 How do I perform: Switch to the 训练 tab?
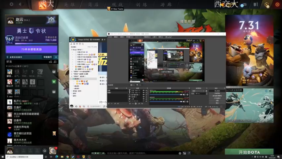click(142, 5)
